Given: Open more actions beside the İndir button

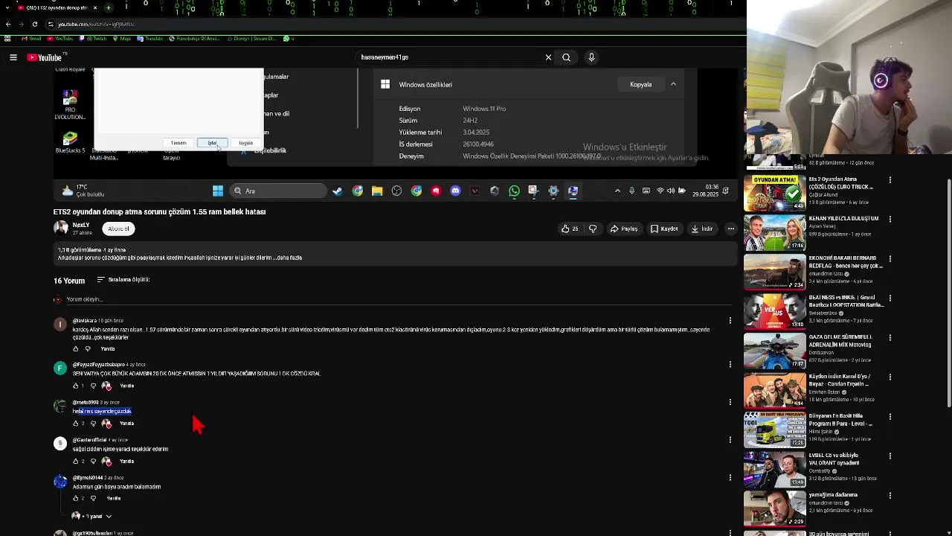Looking at the screenshot, I should tap(731, 229).
